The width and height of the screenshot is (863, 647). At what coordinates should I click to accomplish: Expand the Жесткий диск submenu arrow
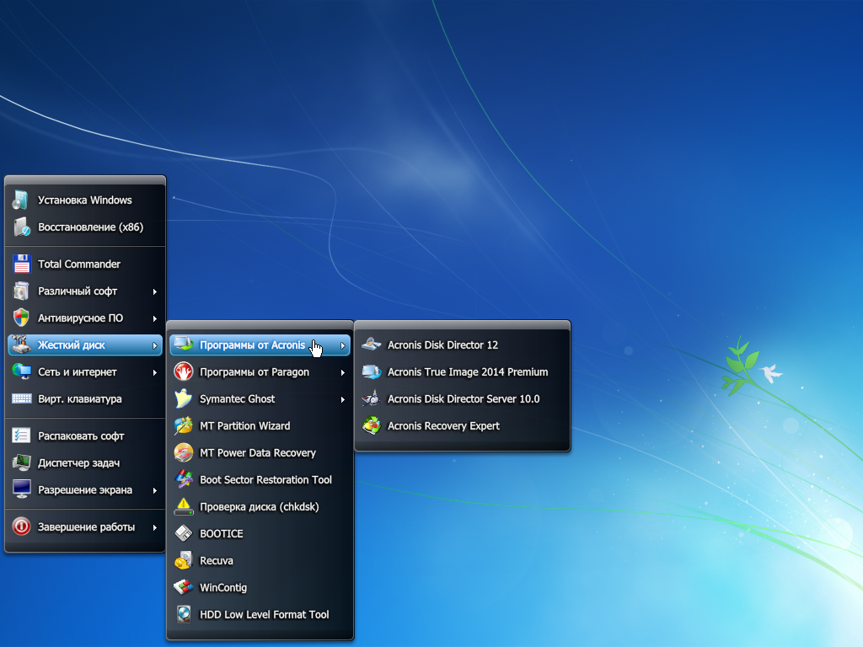(155, 345)
